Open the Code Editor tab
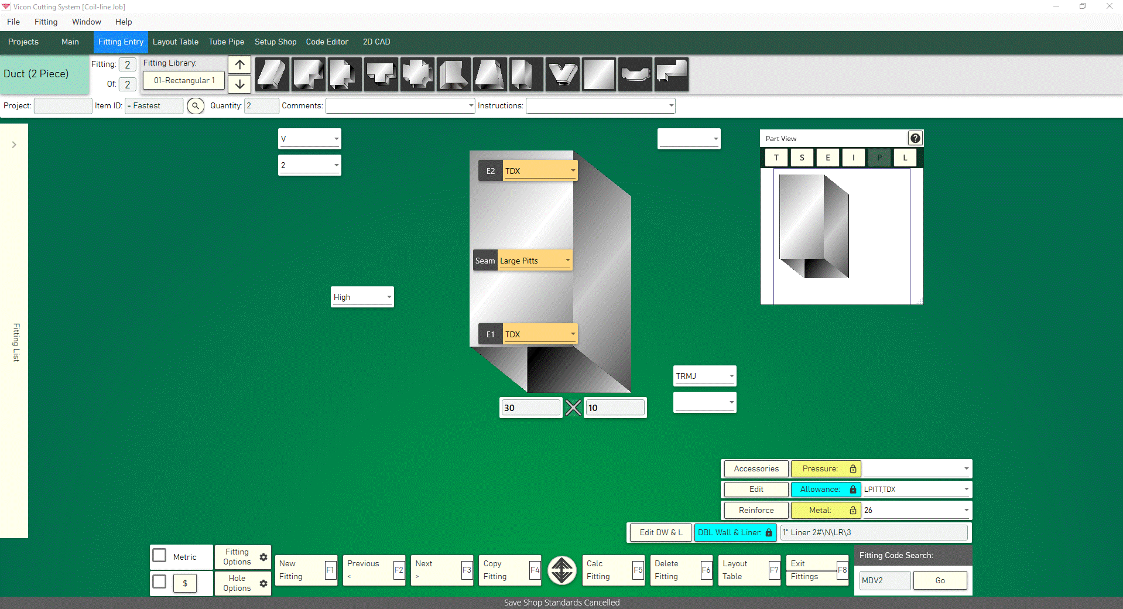Screen dimensions: 1123x609 327,42
